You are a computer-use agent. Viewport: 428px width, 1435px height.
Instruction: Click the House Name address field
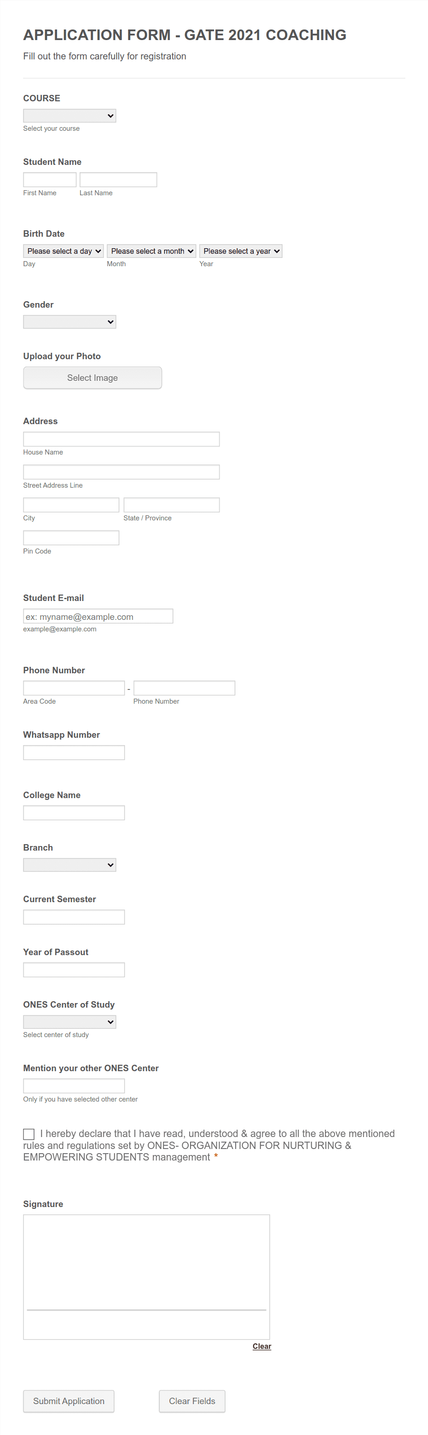pyautogui.click(x=121, y=439)
